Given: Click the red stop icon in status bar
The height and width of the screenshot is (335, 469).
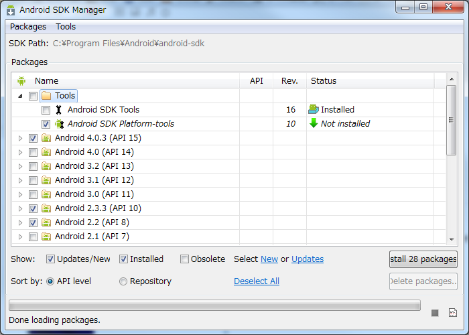Looking at the screenshot, I should click(435, 313).
